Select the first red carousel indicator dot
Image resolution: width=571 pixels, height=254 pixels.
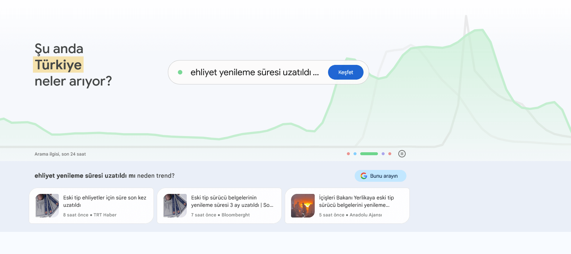348,154
